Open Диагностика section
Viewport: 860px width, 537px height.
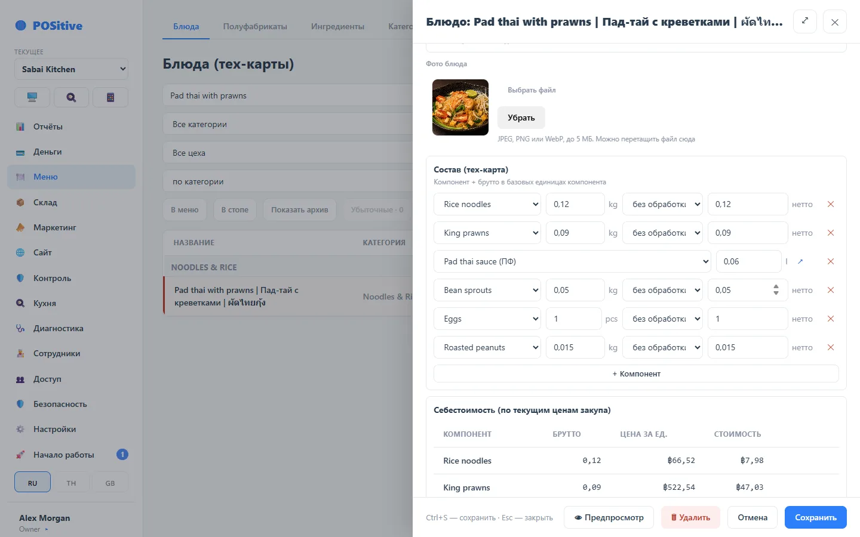pos(71,328)
